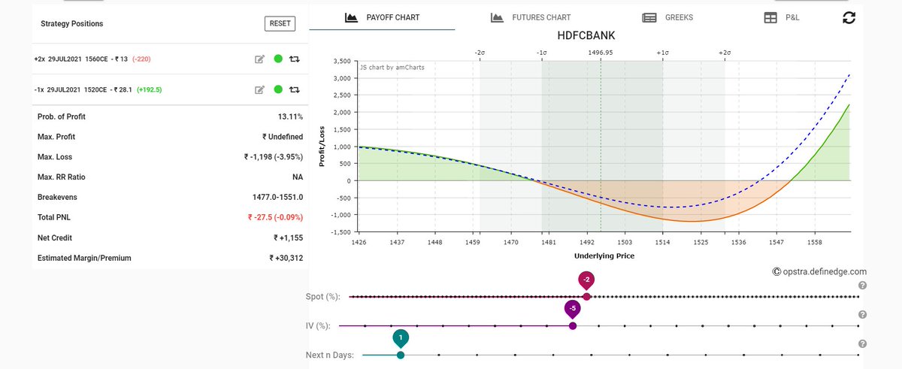This screenshot has width=902, height=369.
Task: Click the Max. Loss value ₹ -1,198
Action: point(274,157)
